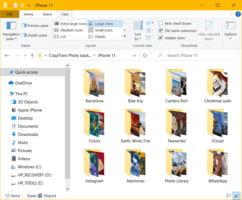This screenshot has height=200, width=242.
Task: Switch to List layout
Action: point(60,36)
